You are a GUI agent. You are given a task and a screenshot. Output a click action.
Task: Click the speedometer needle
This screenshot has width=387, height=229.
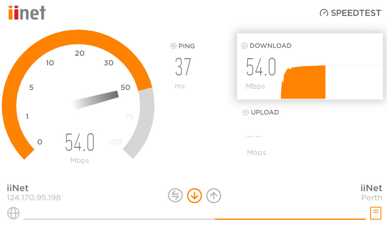pyautogui.click(x=96, y=100)
